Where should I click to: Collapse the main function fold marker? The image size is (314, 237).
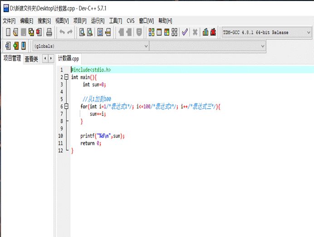click(67, 77)
